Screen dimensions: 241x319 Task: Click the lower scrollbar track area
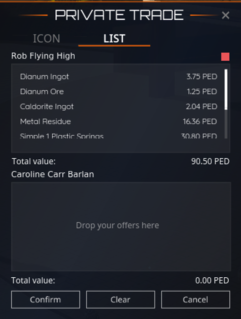pyautogui.click(x=226, y=124)
